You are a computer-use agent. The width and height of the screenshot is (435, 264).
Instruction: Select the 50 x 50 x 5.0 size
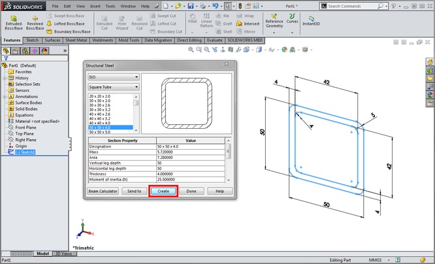99,132
